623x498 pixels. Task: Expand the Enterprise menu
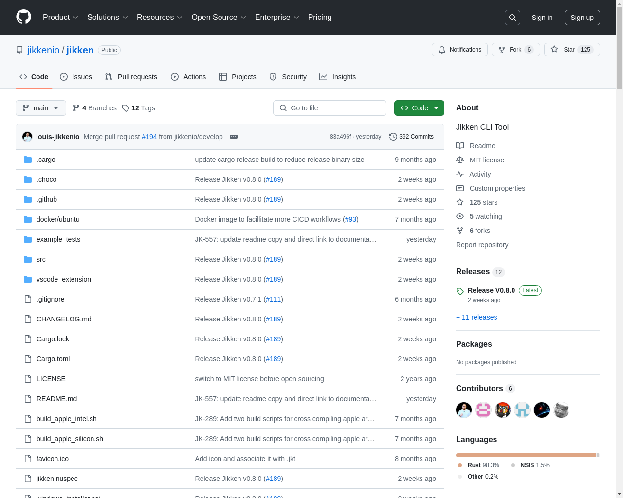(277, 18)
